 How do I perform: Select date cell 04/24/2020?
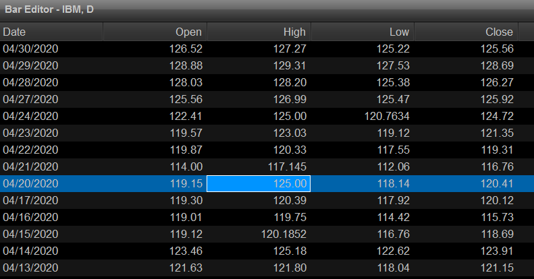point(30,116)
